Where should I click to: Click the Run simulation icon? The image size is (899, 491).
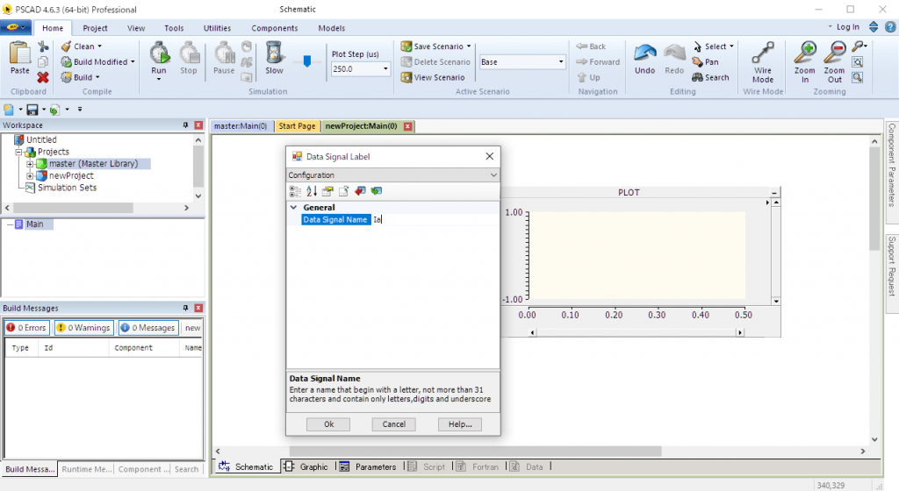(x=159, y=54)
